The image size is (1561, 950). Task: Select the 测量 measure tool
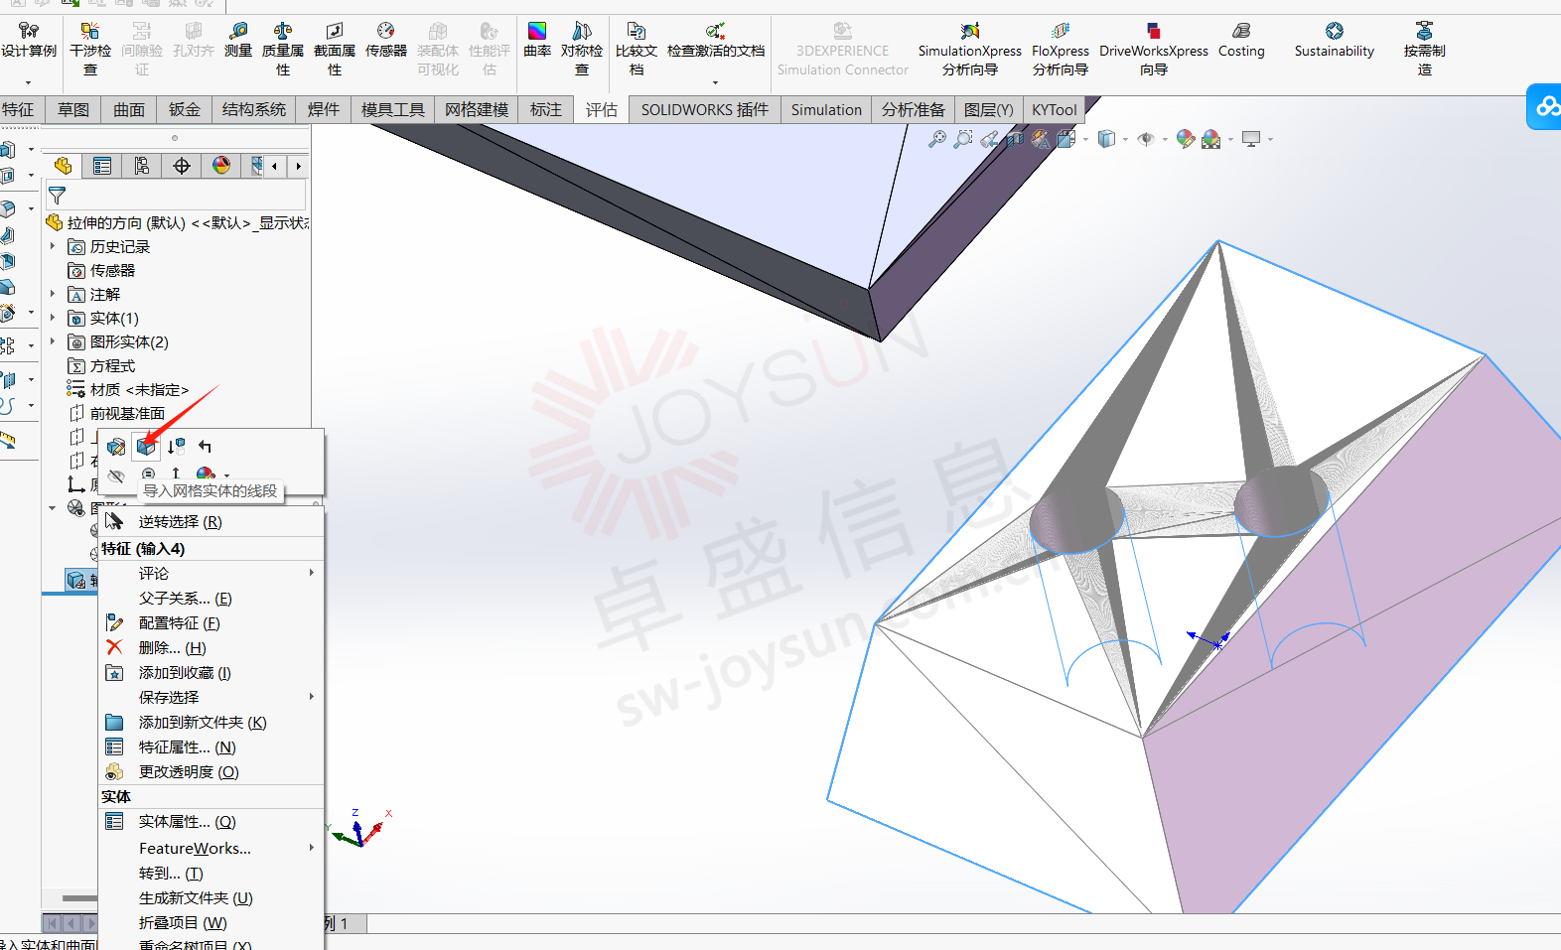click(x=238, y=41)
